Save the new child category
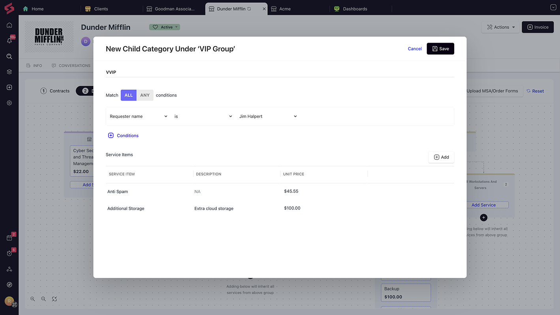This screenshot has height=315, width=560. pyautogui.click(x=440, y=49)
